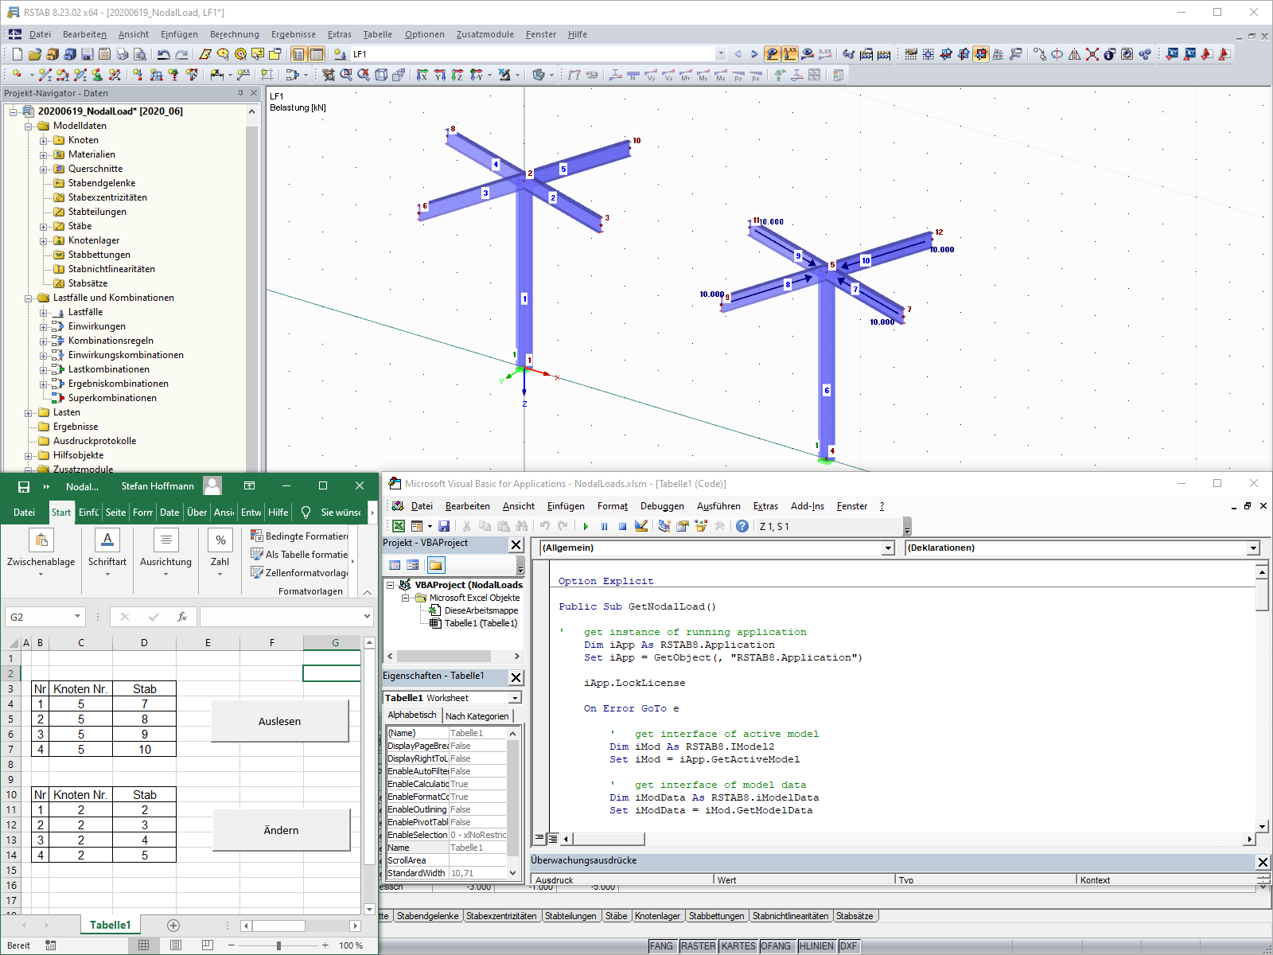Toggle RASTER in the RSTAB status bar
The height and width of the screenshot is (955, 1273).
coord(697,946)
